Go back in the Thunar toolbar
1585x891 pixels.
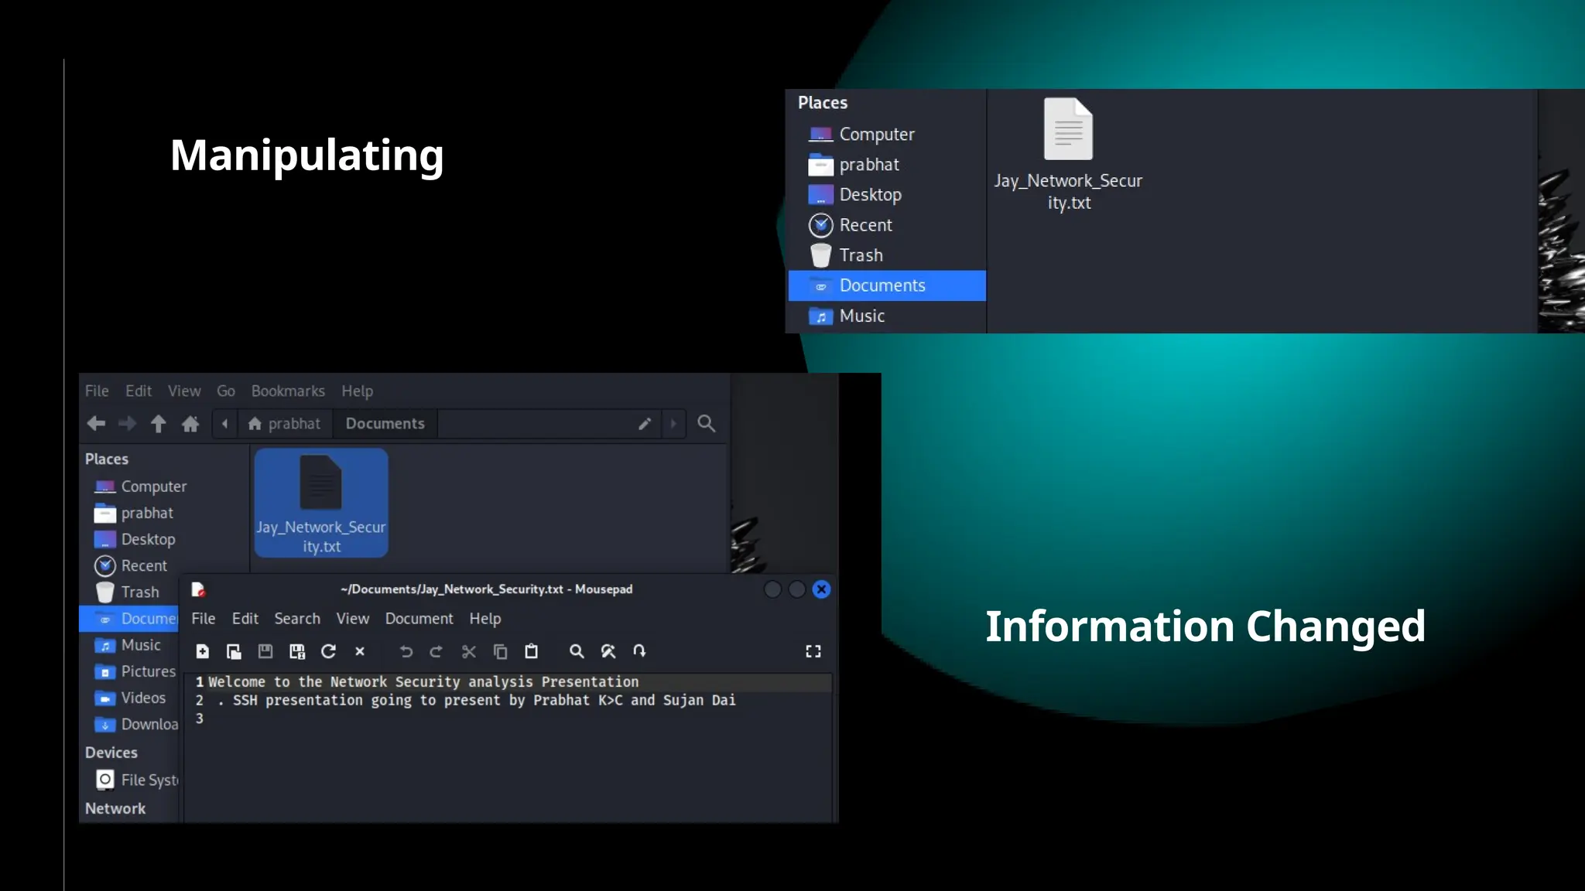96,424
